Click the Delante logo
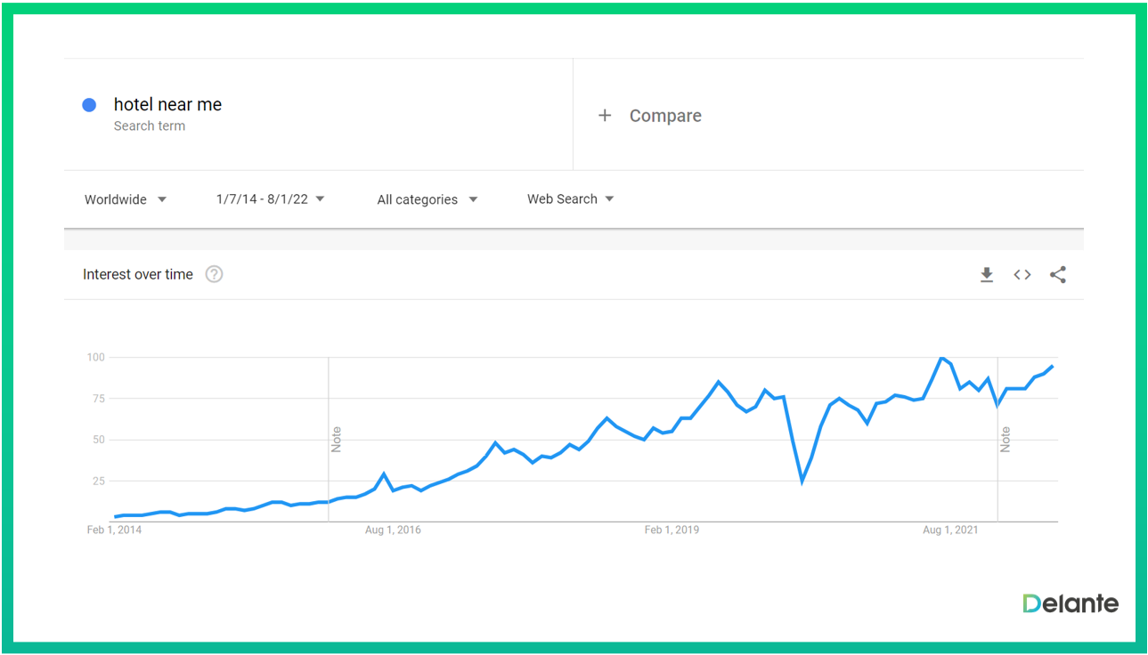Image resolution: width=1148 pixels, height=655 pixels. (1070, 603)
